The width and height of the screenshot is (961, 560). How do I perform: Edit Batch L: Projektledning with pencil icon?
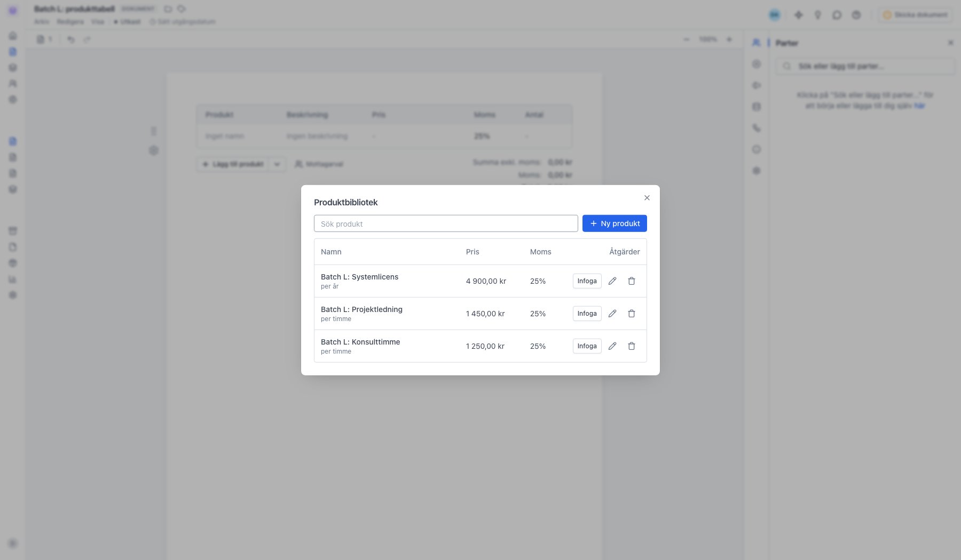click(x=612, y=314)
